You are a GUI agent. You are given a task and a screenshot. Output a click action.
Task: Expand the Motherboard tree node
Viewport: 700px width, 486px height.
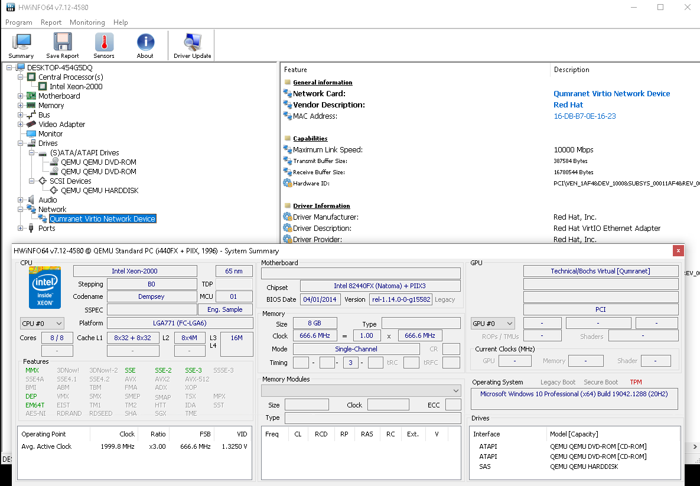pos(21,96)
